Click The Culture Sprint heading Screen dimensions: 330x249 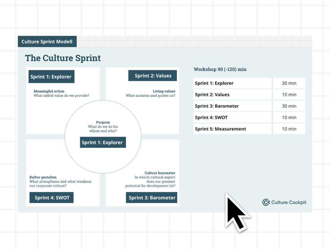pyautogui.click(x=63, y=58)
